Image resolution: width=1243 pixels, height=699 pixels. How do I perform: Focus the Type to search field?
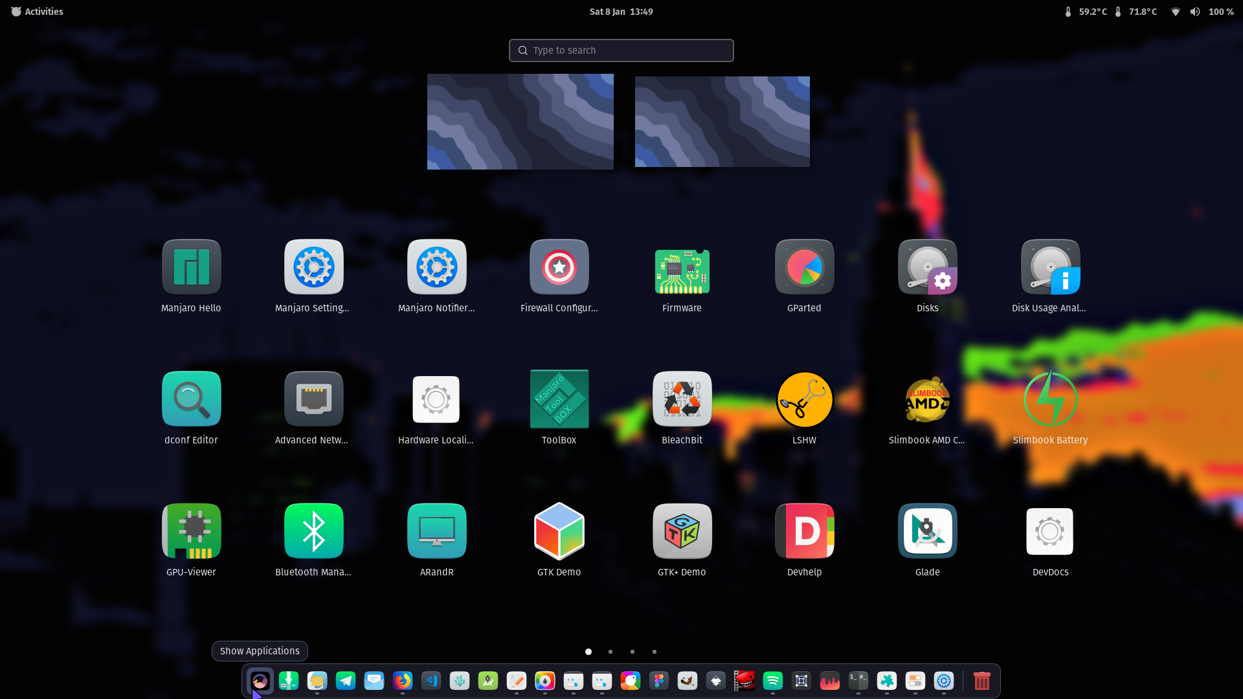[621, 50]
